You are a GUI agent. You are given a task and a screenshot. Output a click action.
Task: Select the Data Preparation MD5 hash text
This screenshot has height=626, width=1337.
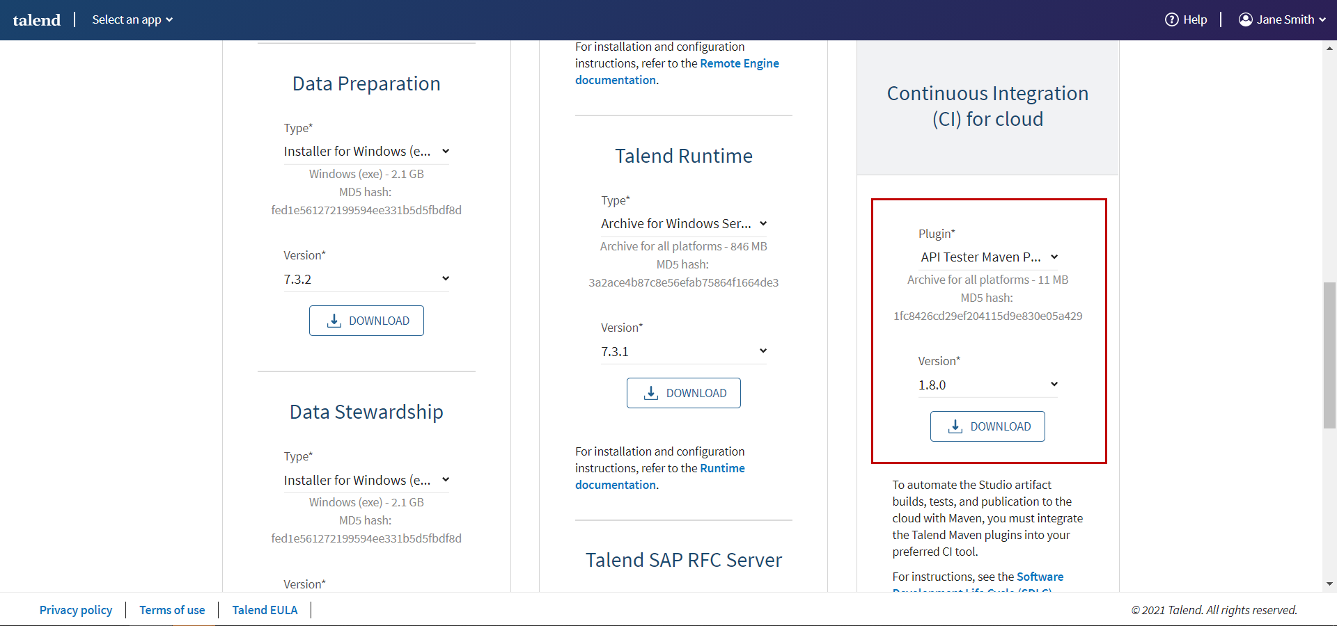pyautogui.click(x=366, y=210)
